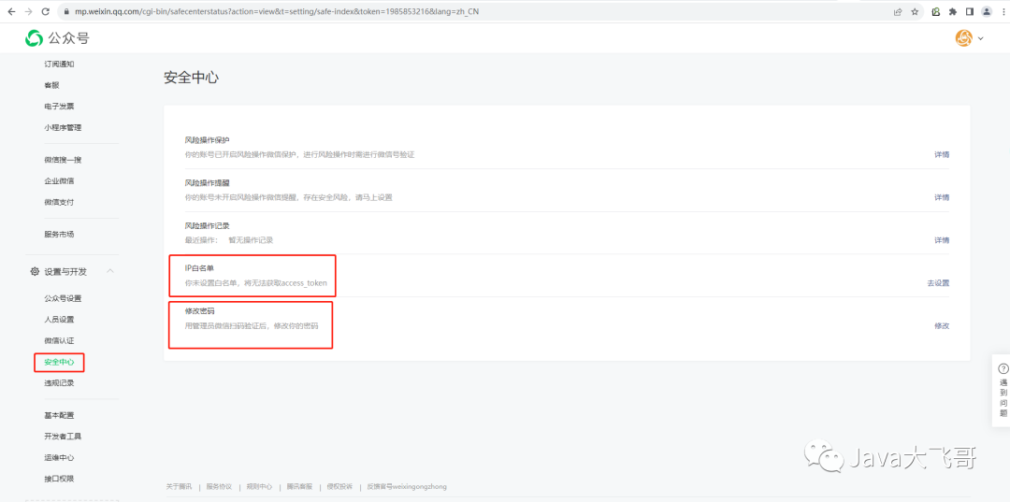Open 详情 for 风险操作保护
Screen dimensions: 1010x502
pyautogui.click(x=942, y=154)
